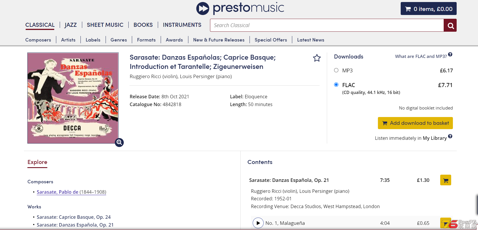Open New & Future Releases

(x=219, y=40)
